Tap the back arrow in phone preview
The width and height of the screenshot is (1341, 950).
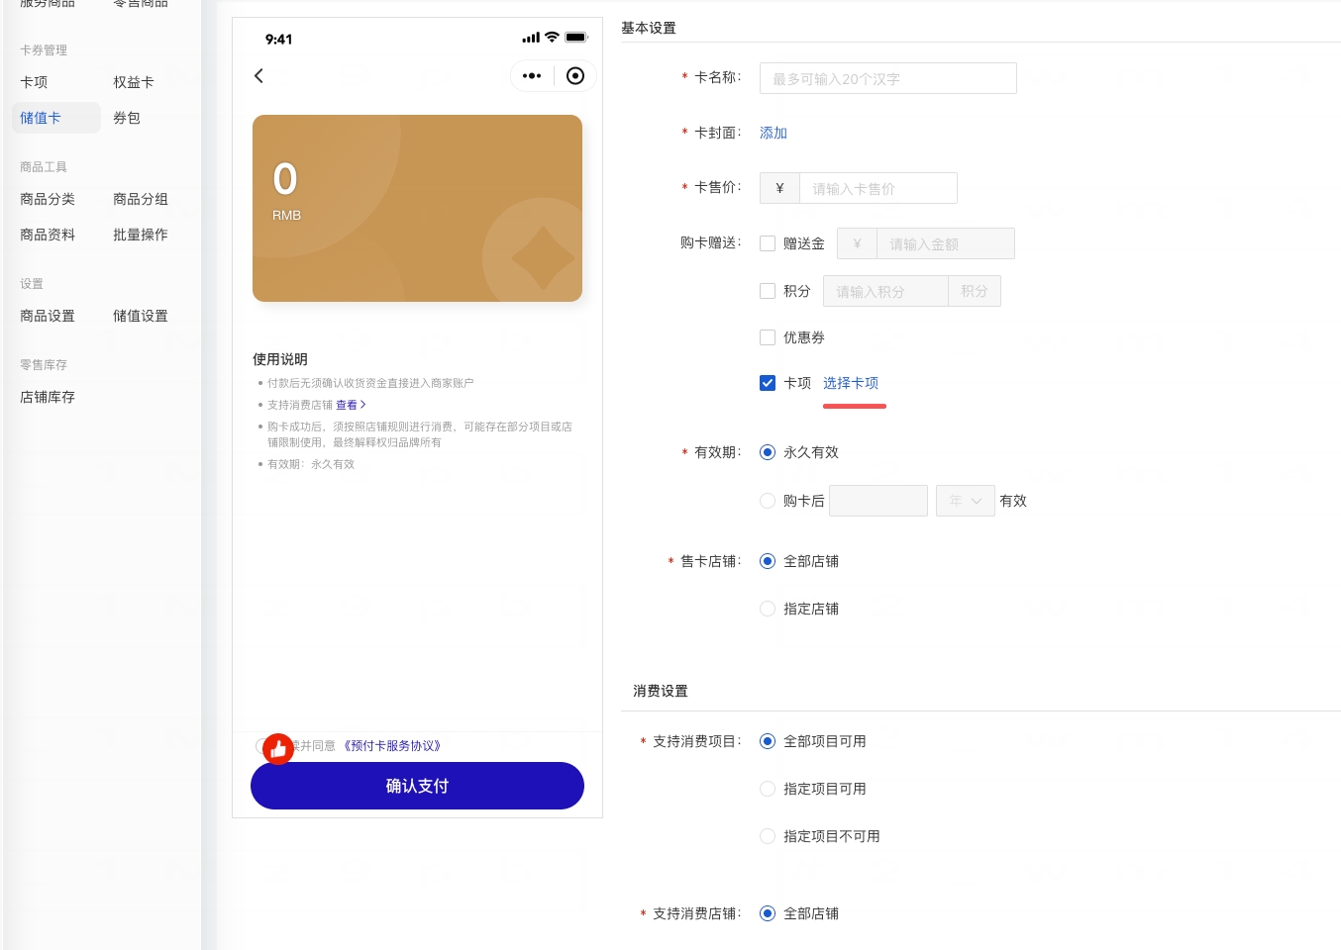click(x=258, y=76)
